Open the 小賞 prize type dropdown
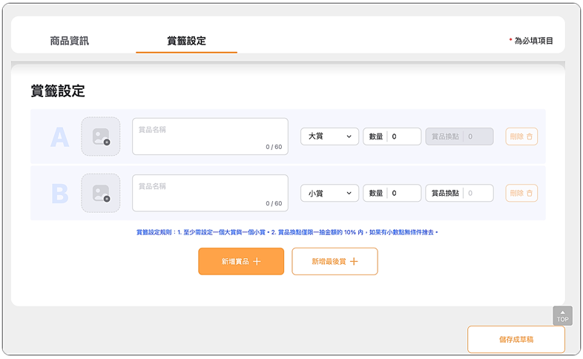The height and width of the screenshot is (359, 583). [329, 194]
